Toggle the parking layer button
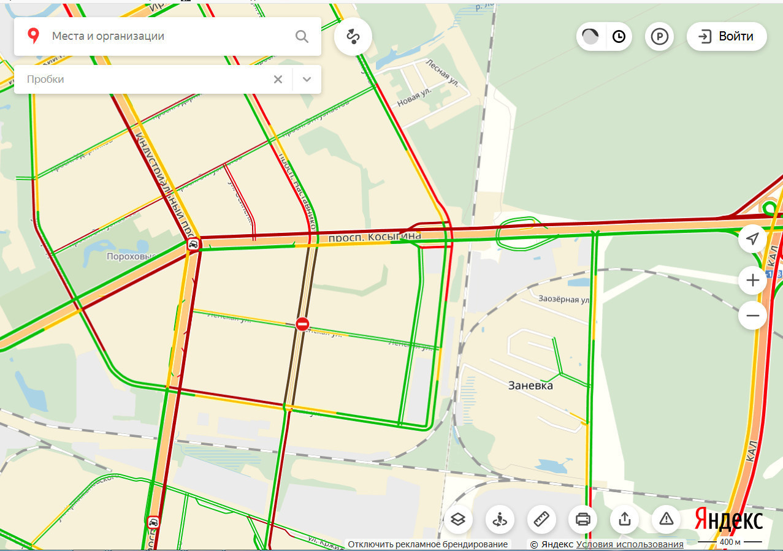The height and width of the screenshot is (551, 783). point(659,37)
